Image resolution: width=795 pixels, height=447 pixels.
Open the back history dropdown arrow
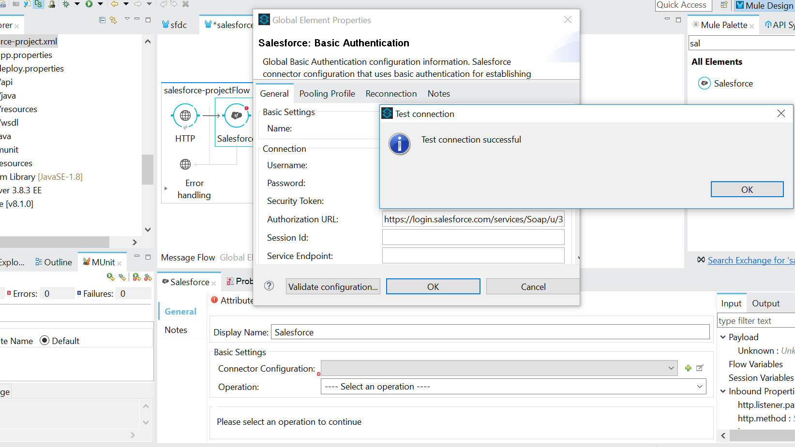pyautogui.click(x=126, y=4)
